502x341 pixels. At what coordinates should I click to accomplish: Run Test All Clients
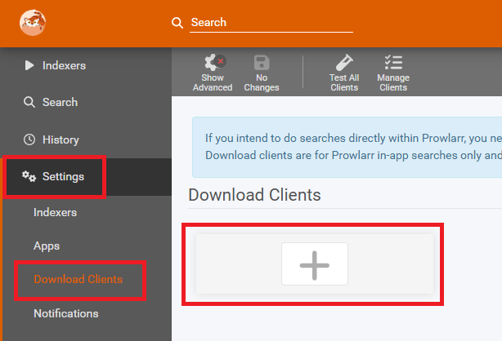pos(344,73)
